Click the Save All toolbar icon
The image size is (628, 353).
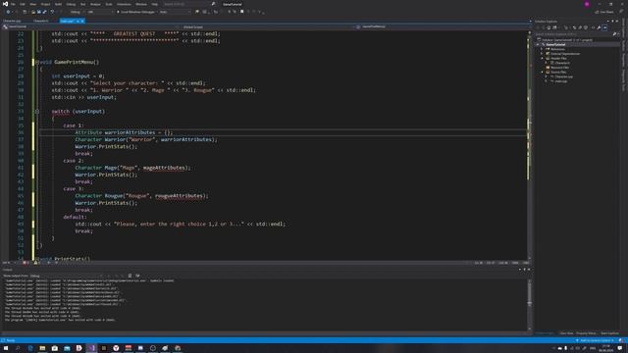pos(44,12)
